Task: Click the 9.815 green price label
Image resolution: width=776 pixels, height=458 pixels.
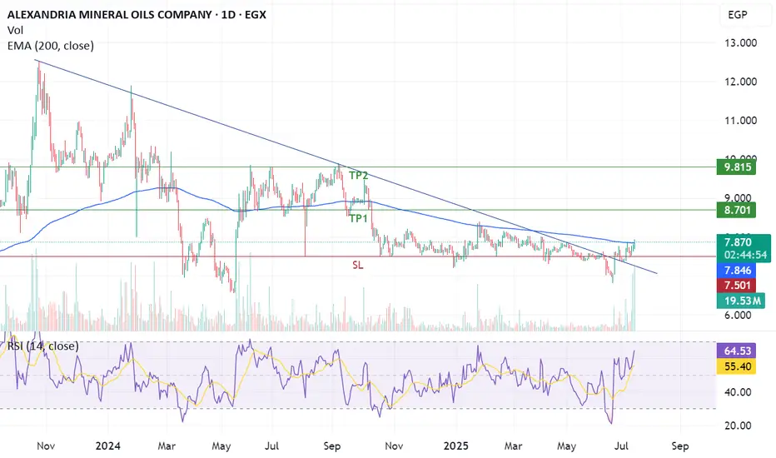Action: [737, 167]
